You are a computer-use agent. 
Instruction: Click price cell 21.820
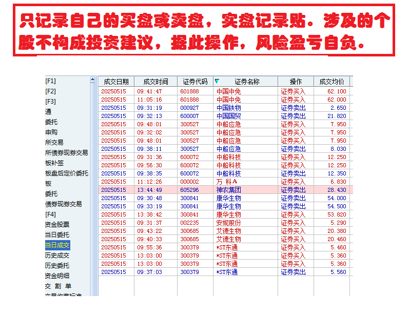337,116
